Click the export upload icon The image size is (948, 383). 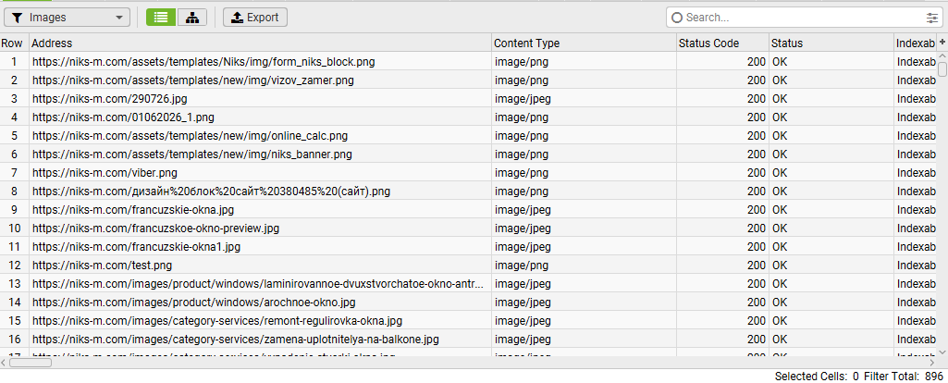tap(237, 18)
